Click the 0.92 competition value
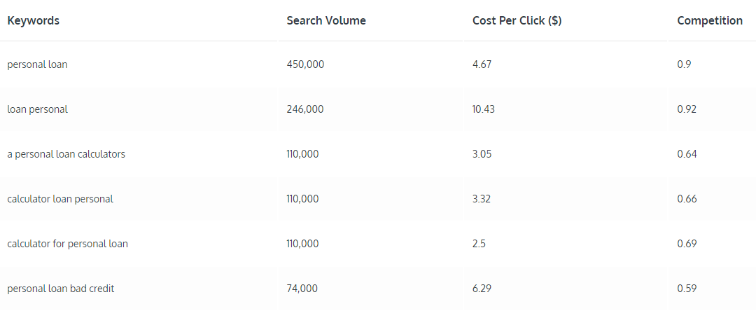This screenshot has height=311, width=756. pyautogui.click(x=687, y=109)
